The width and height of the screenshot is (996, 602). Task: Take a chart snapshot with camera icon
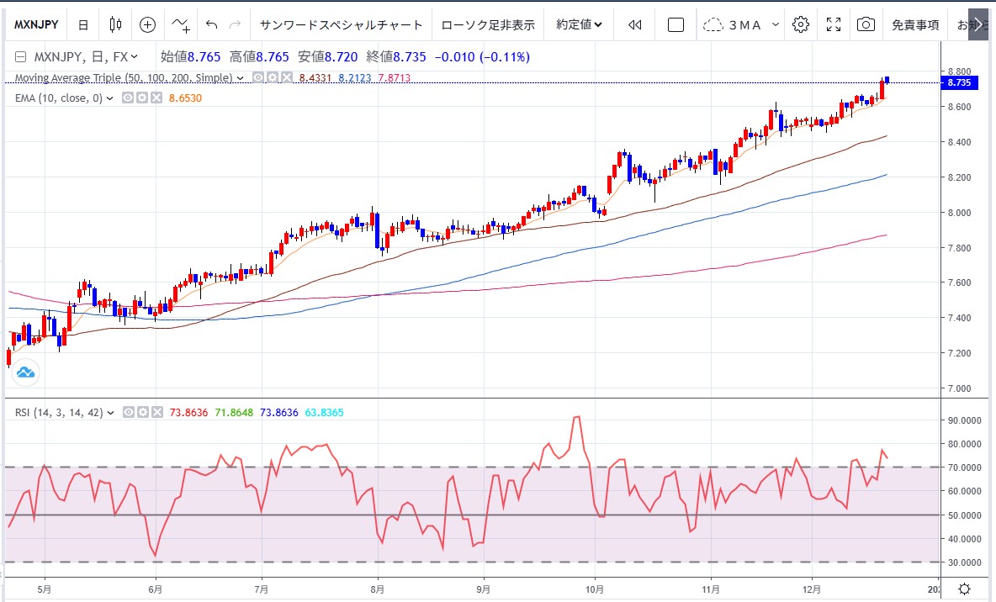tap(866, 24)
